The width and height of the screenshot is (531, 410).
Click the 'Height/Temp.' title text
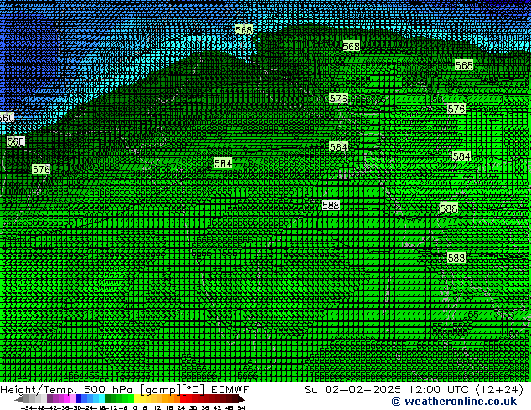click(39, 390)
